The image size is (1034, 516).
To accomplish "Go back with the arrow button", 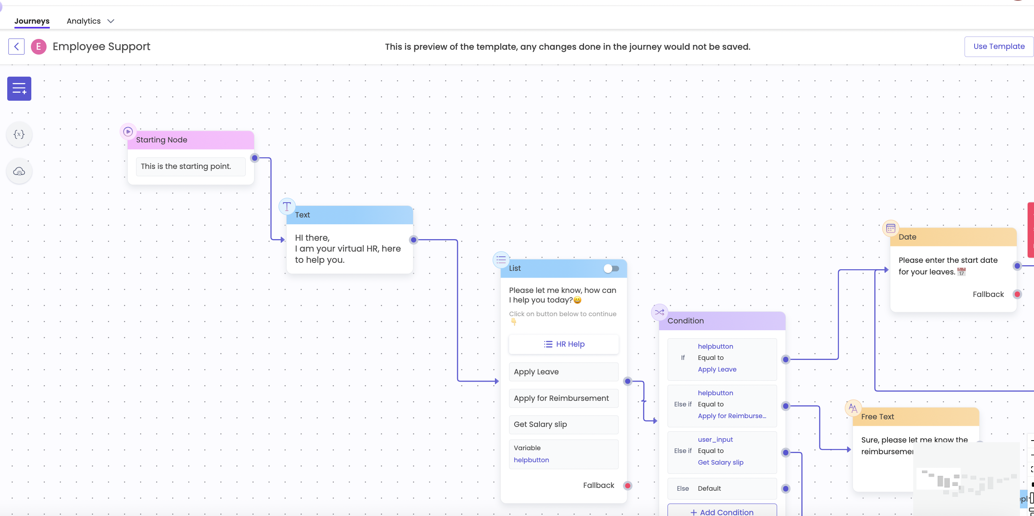I will [16, 47].
